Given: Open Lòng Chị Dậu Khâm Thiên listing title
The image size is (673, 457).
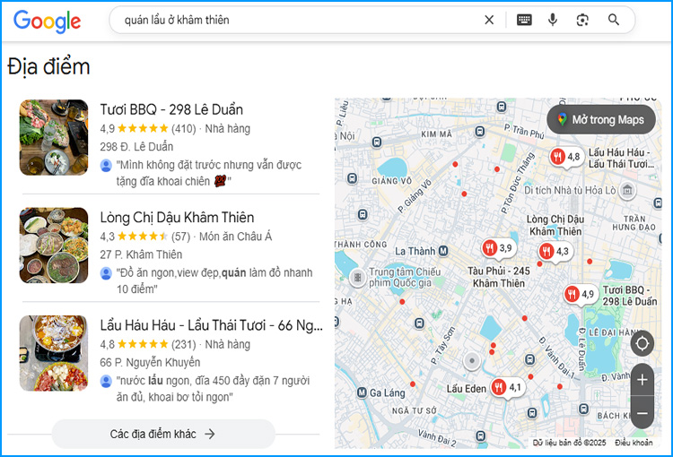Looking at the screenshot, I should 177,218.
